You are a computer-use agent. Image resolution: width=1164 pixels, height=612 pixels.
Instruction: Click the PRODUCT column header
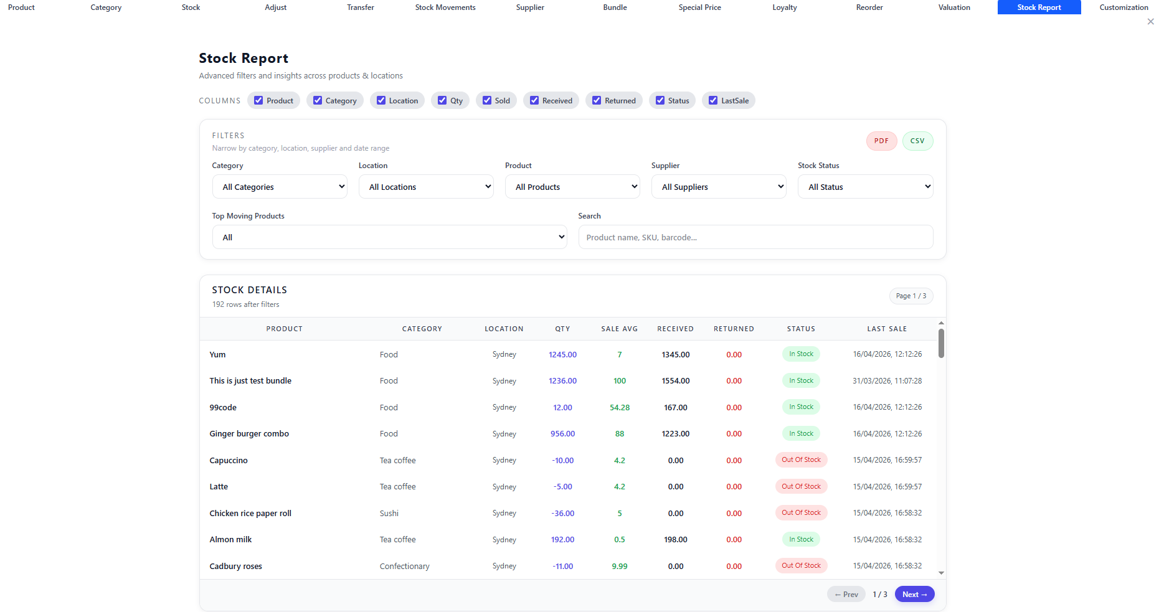(x=285, y=329)
